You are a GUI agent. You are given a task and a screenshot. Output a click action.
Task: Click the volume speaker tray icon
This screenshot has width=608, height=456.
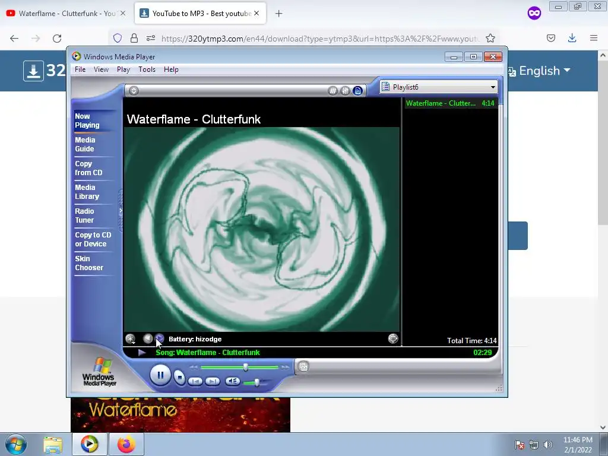547,445
